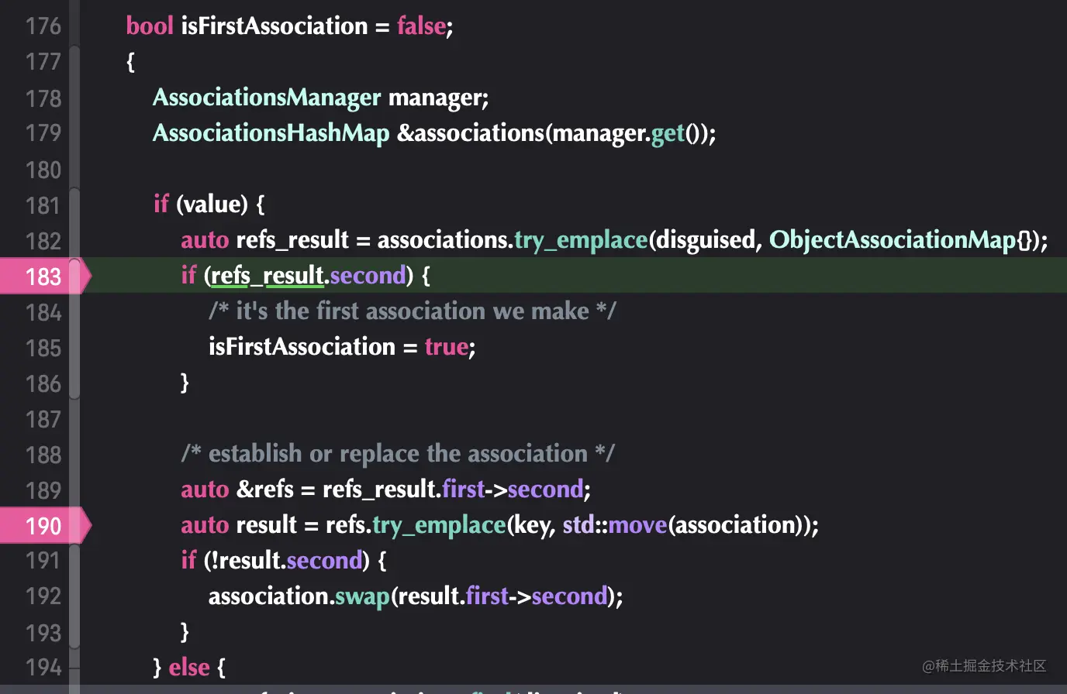Click 'if (value)' on line 181
1067x694 pixels.
pyautogui.click(x=200, y=204)
